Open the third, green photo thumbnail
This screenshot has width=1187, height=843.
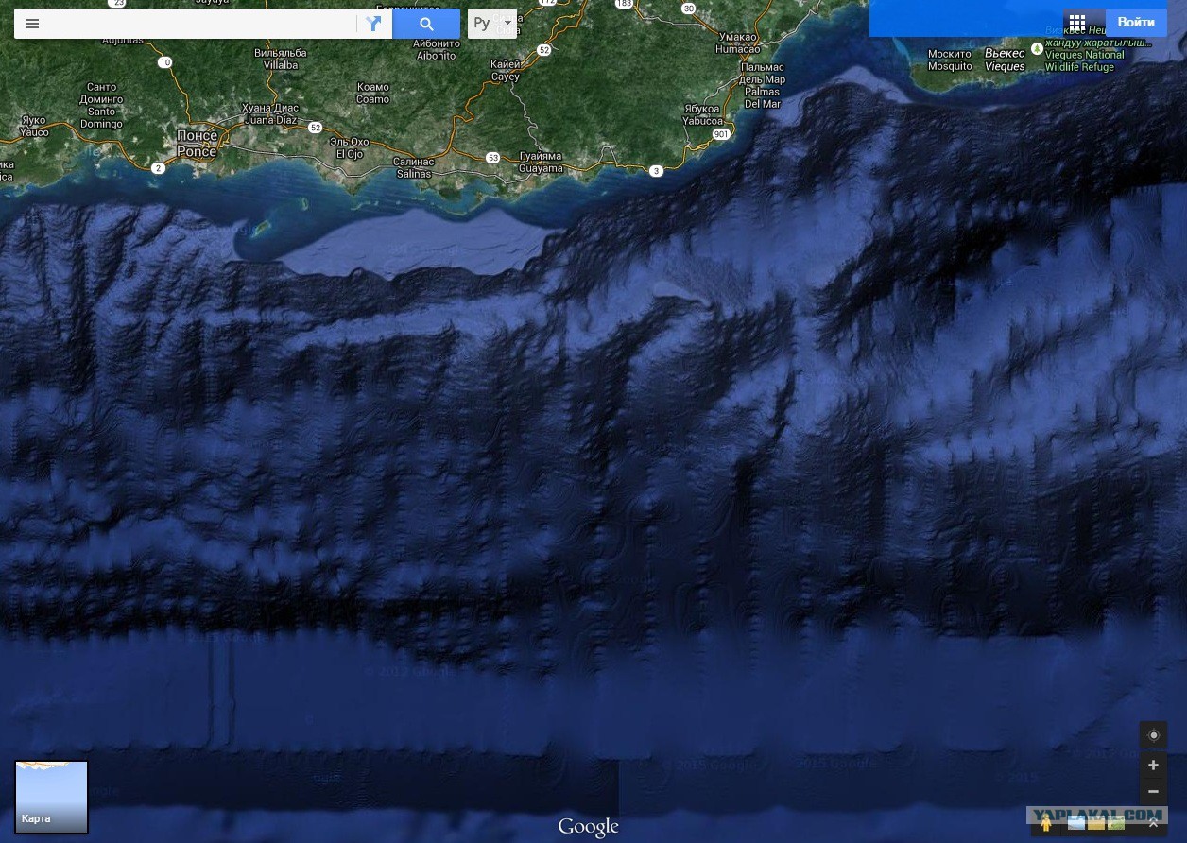tap(1116, 823)
